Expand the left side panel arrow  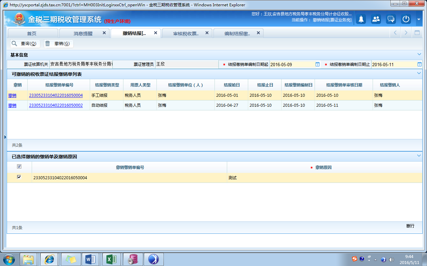click(5, 137)
